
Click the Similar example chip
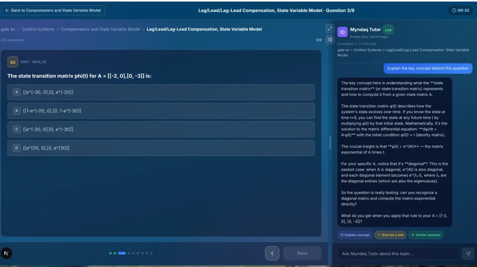click(x=426, y=235)
